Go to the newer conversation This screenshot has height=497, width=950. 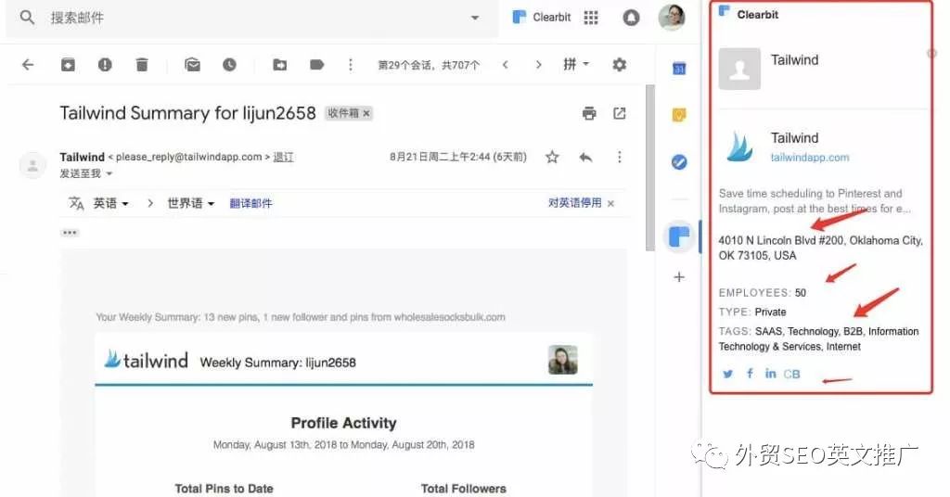506,64
